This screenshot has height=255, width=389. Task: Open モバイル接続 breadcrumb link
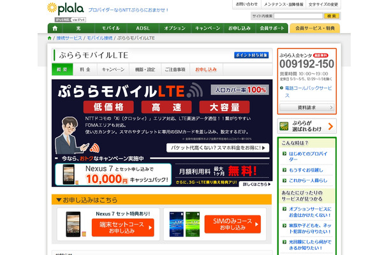pyautogui.click(x=99, y=38)
